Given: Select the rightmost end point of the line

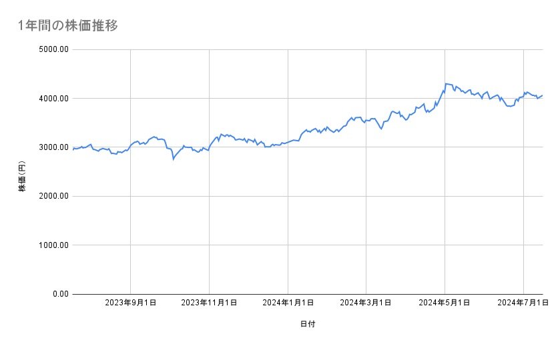Looking at the screenshot, I should pos(542,95).
